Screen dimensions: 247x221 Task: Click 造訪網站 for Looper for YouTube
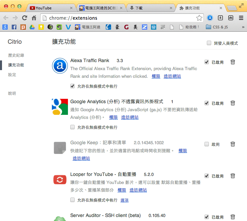point(138,190)
